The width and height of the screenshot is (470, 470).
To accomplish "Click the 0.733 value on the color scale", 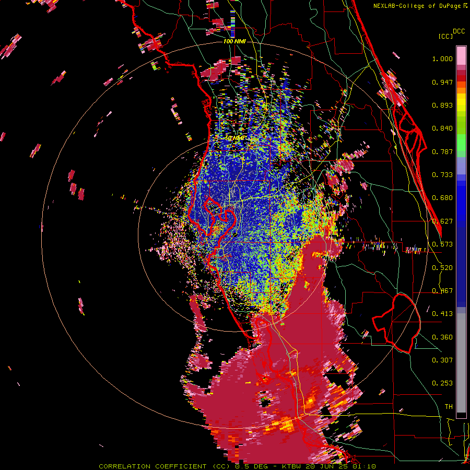I will [x=442, y=175].
